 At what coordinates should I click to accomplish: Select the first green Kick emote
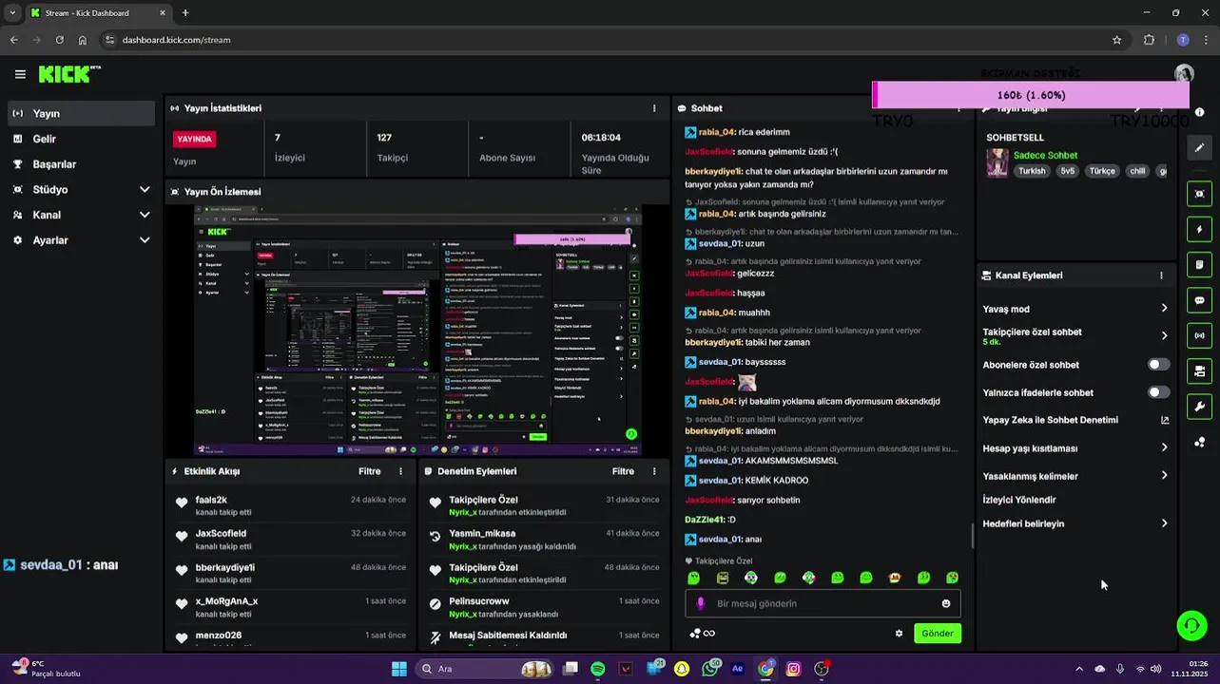click(694, 578)
